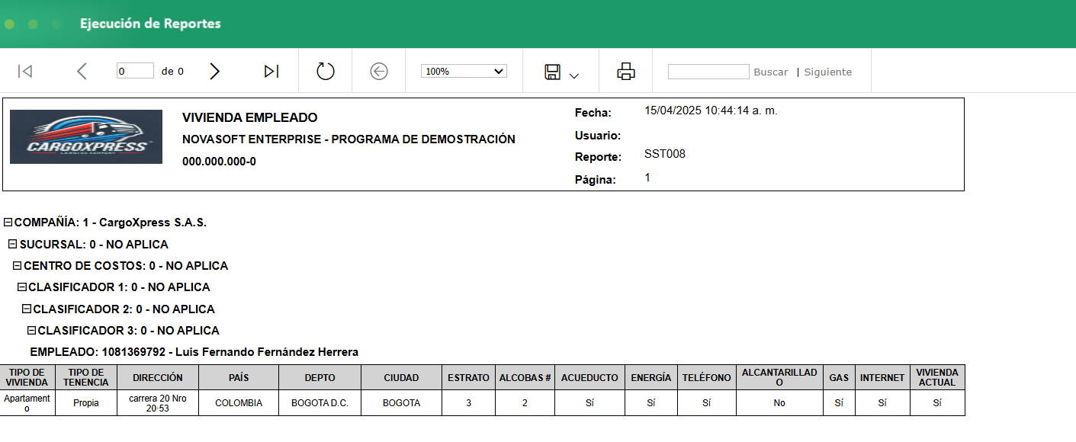1076x442 pixels.
Task: Click the CargoXpress company logo
Action: (x=85, y=138)
